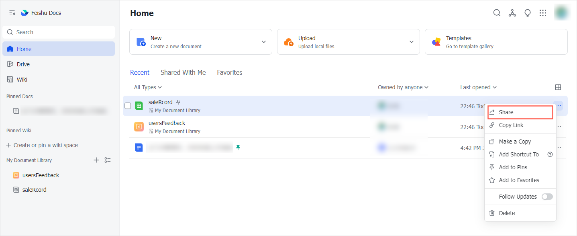Click the Feishu Docs logo
This screenshot has height=236, width=577.
25,13
